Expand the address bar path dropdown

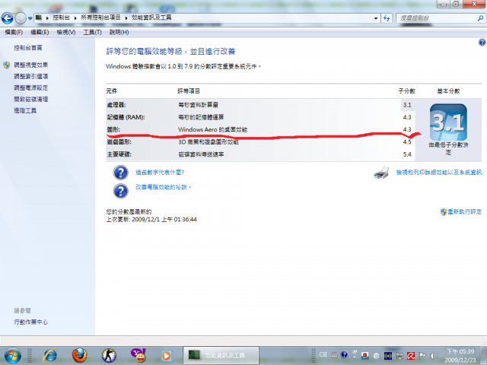[x=376, y=18]
